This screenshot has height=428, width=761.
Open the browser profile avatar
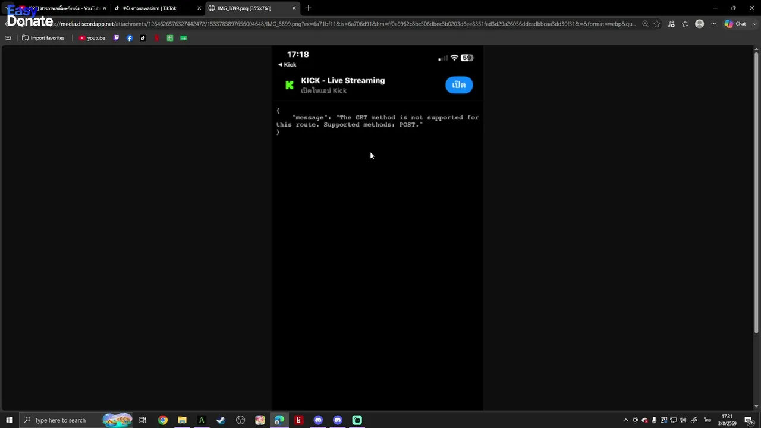pos(700,24)
